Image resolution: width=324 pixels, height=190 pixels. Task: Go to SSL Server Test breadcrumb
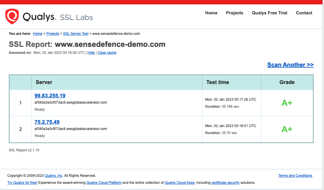coord(76,34)
